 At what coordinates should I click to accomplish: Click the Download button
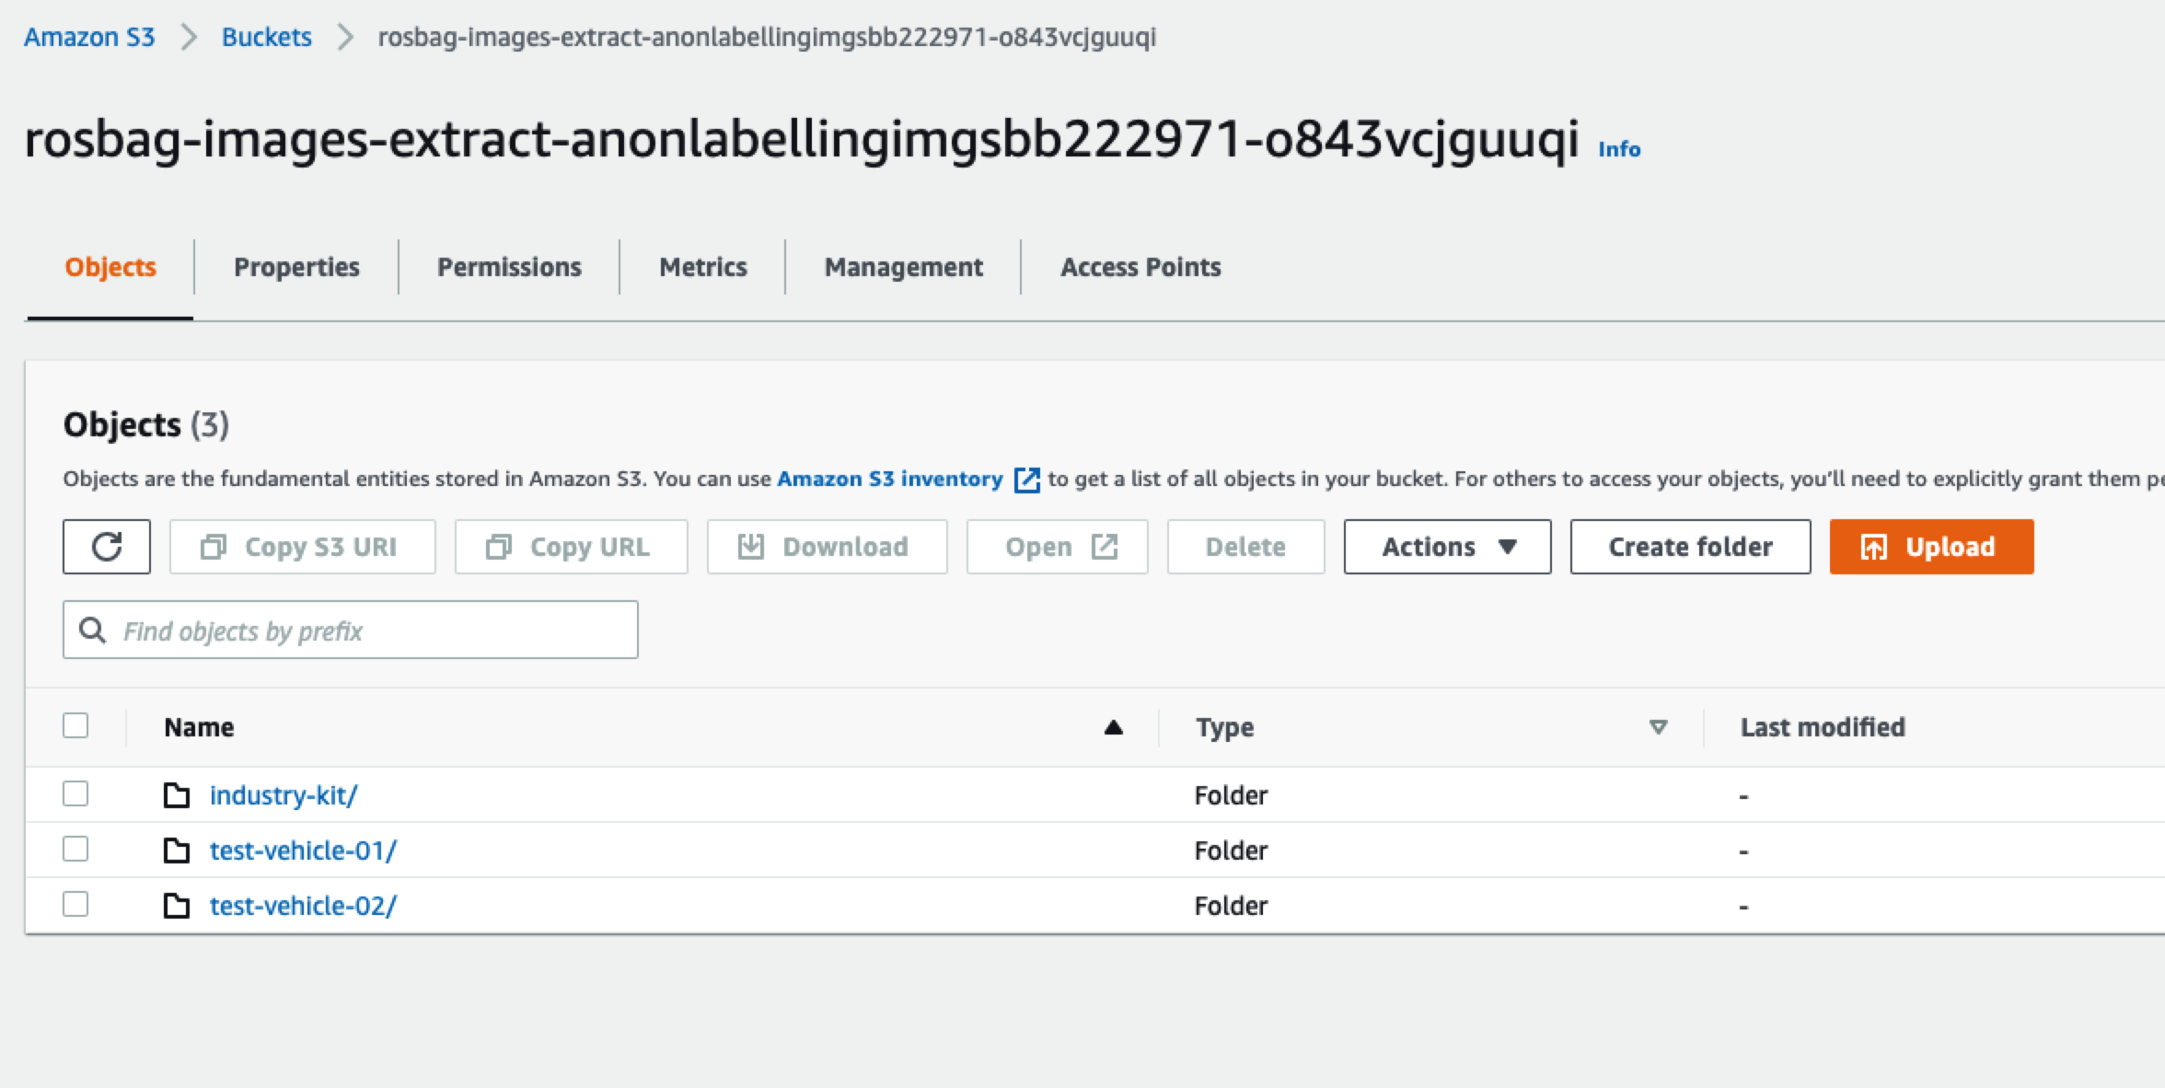(828, 547)
